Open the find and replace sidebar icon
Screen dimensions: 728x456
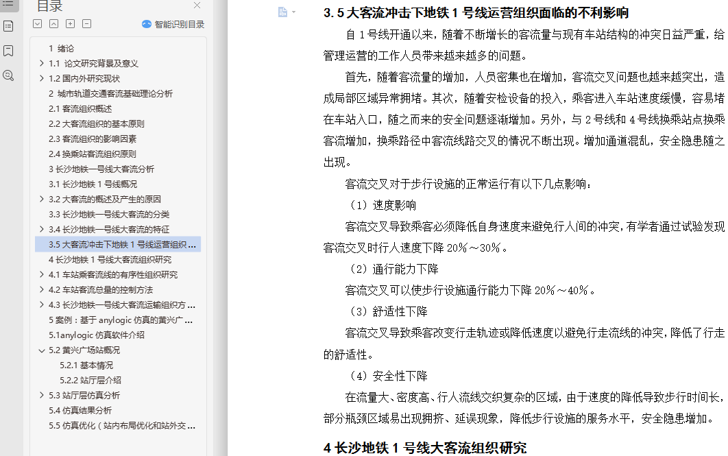pos(8,75)
